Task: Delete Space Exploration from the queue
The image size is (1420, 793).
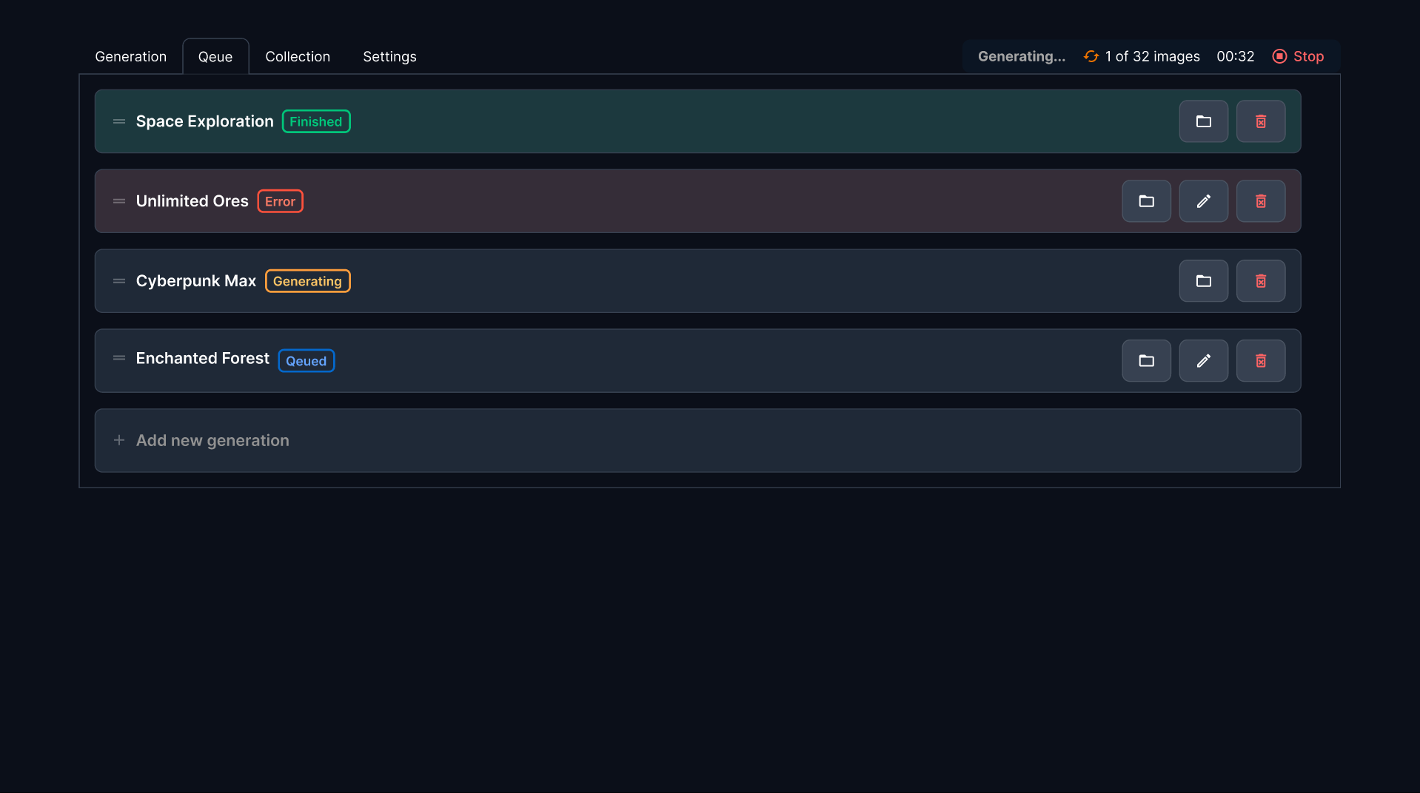Action: coord(1260,121)
